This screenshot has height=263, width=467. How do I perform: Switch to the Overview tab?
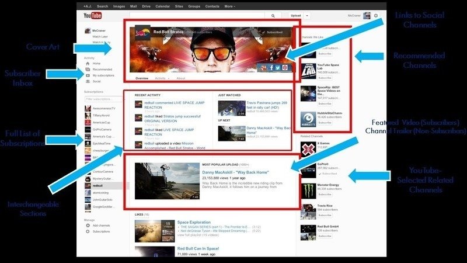142,78
